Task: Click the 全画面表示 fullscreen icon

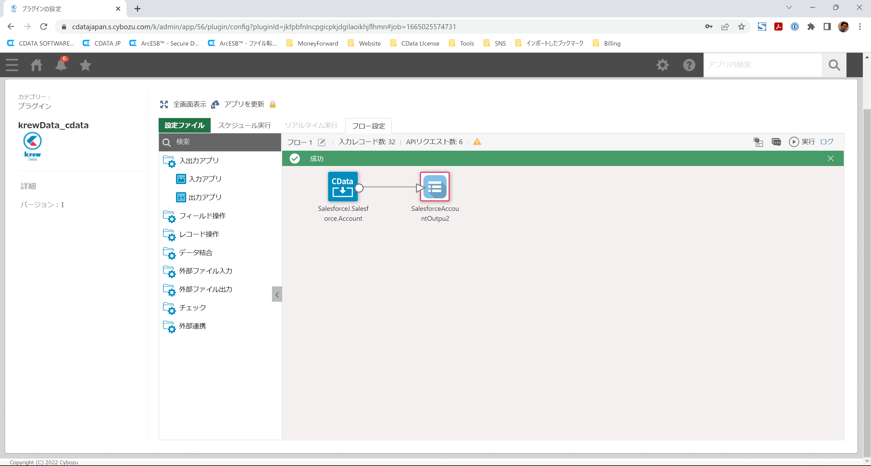Action: 164,104
